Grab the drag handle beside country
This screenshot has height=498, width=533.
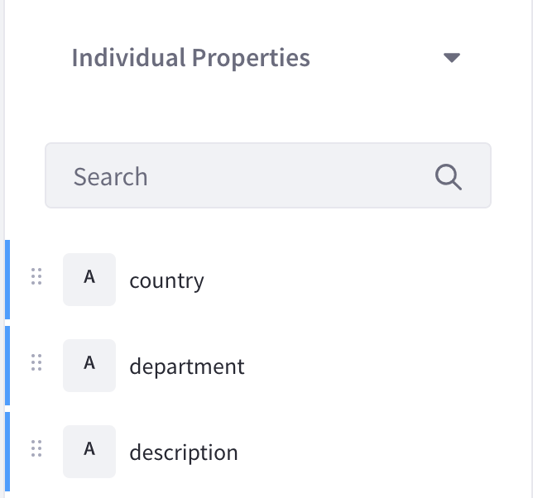(x=36, y=277)
